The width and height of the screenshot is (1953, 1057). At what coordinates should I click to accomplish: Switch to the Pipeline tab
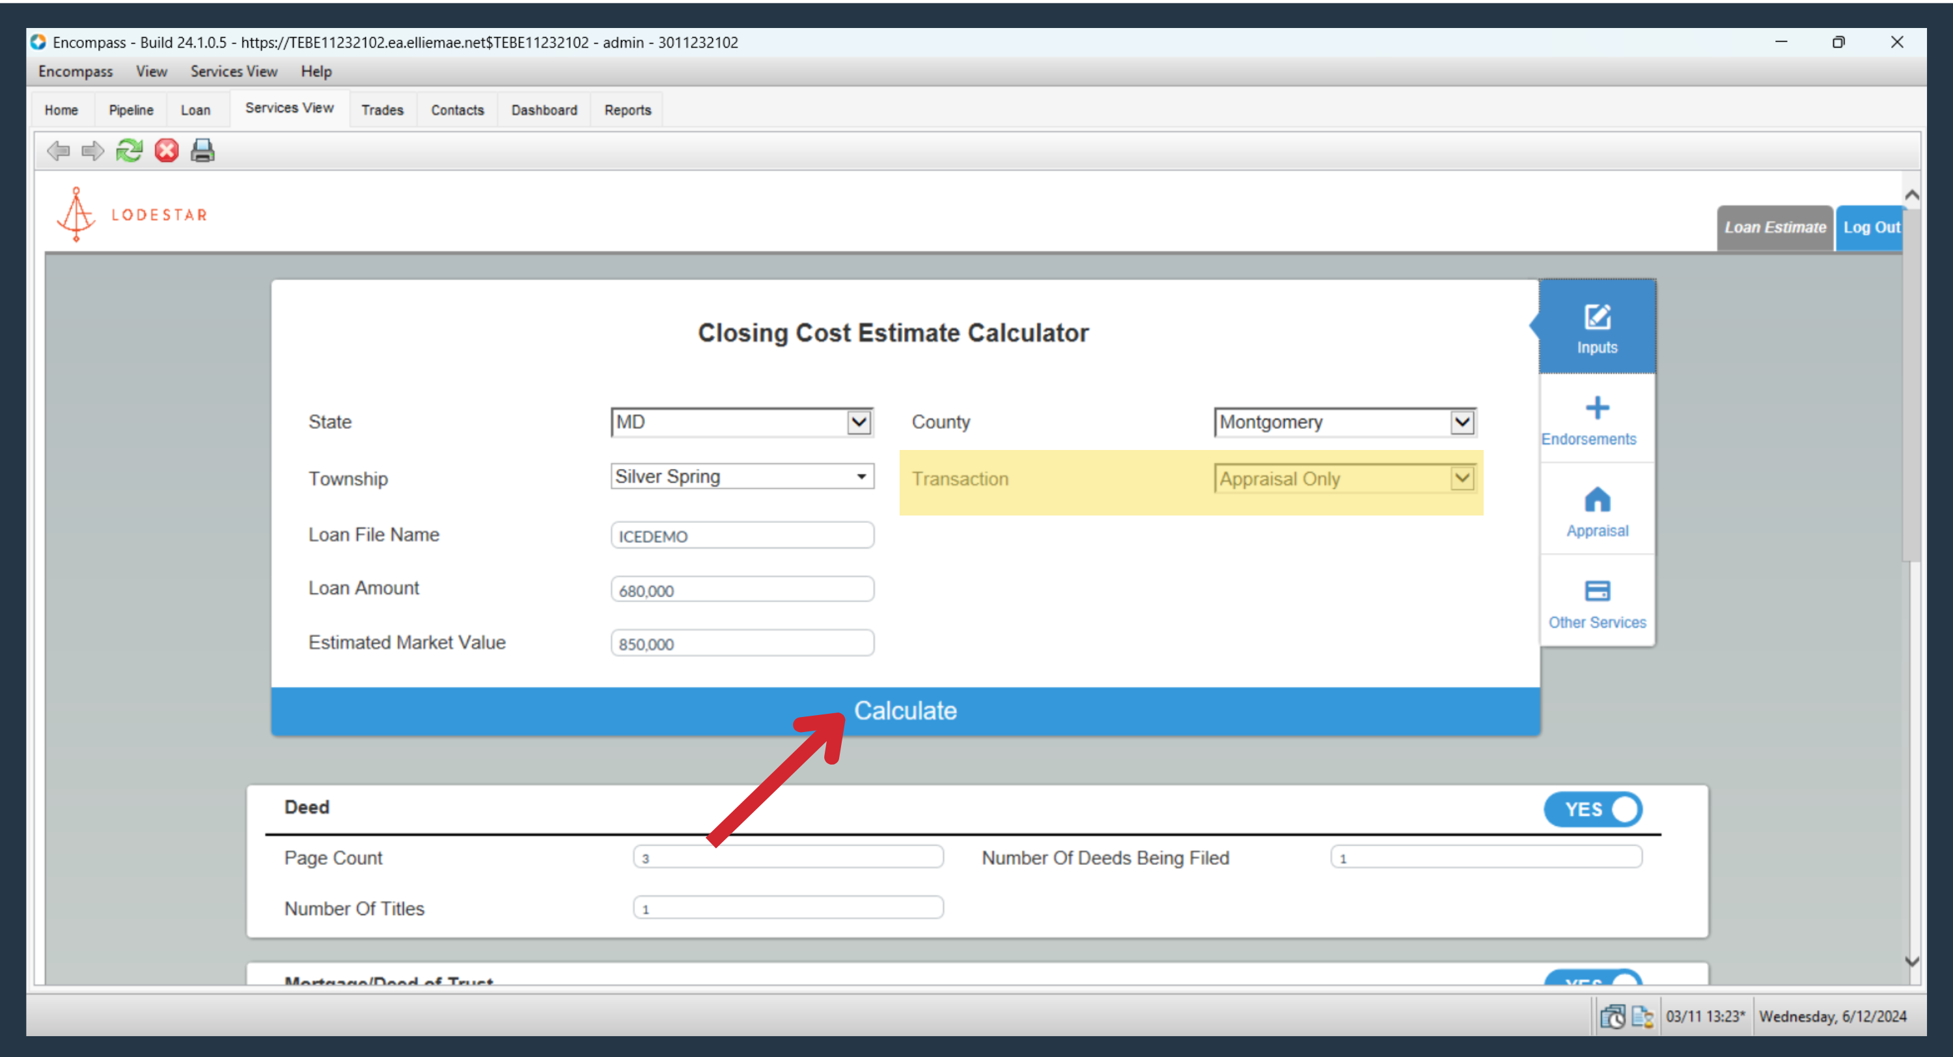coord(131,110)
